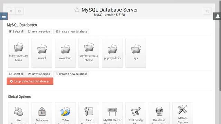Open the search magnifier icon

207,11
